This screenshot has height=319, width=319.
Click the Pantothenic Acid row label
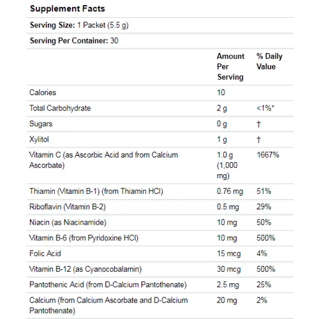click(x=108, y=285)
